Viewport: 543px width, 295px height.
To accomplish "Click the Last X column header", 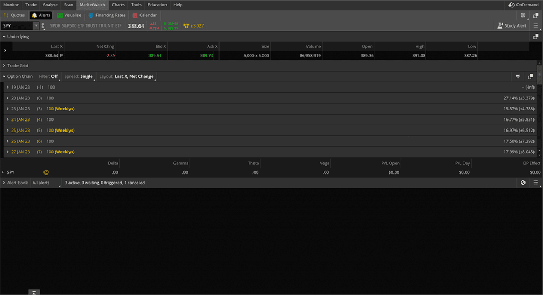I will (x=57, y=47).
